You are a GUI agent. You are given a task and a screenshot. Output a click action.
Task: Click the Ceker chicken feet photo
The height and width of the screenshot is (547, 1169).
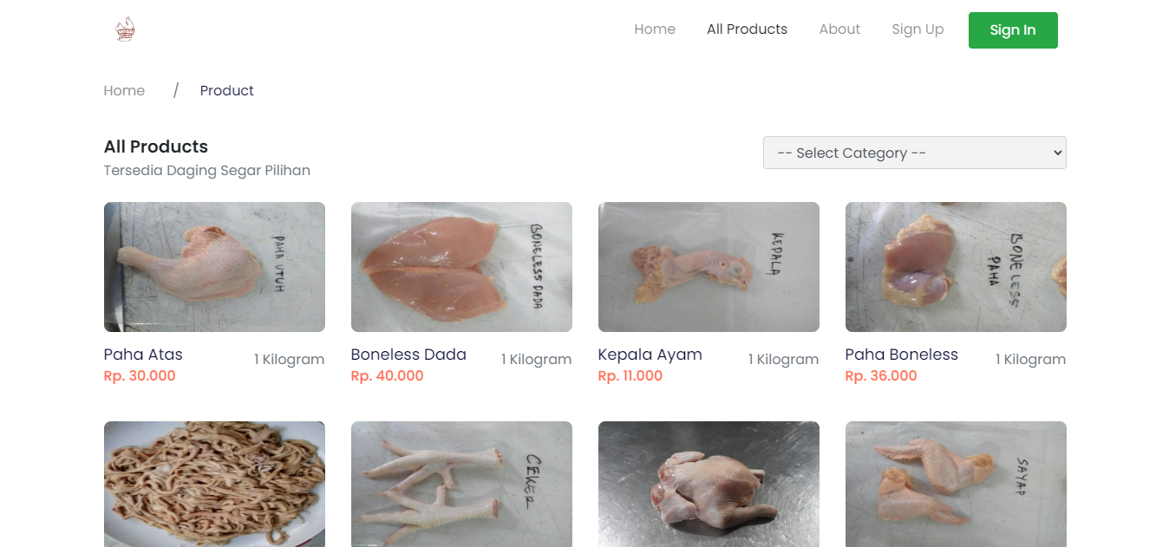461,484
